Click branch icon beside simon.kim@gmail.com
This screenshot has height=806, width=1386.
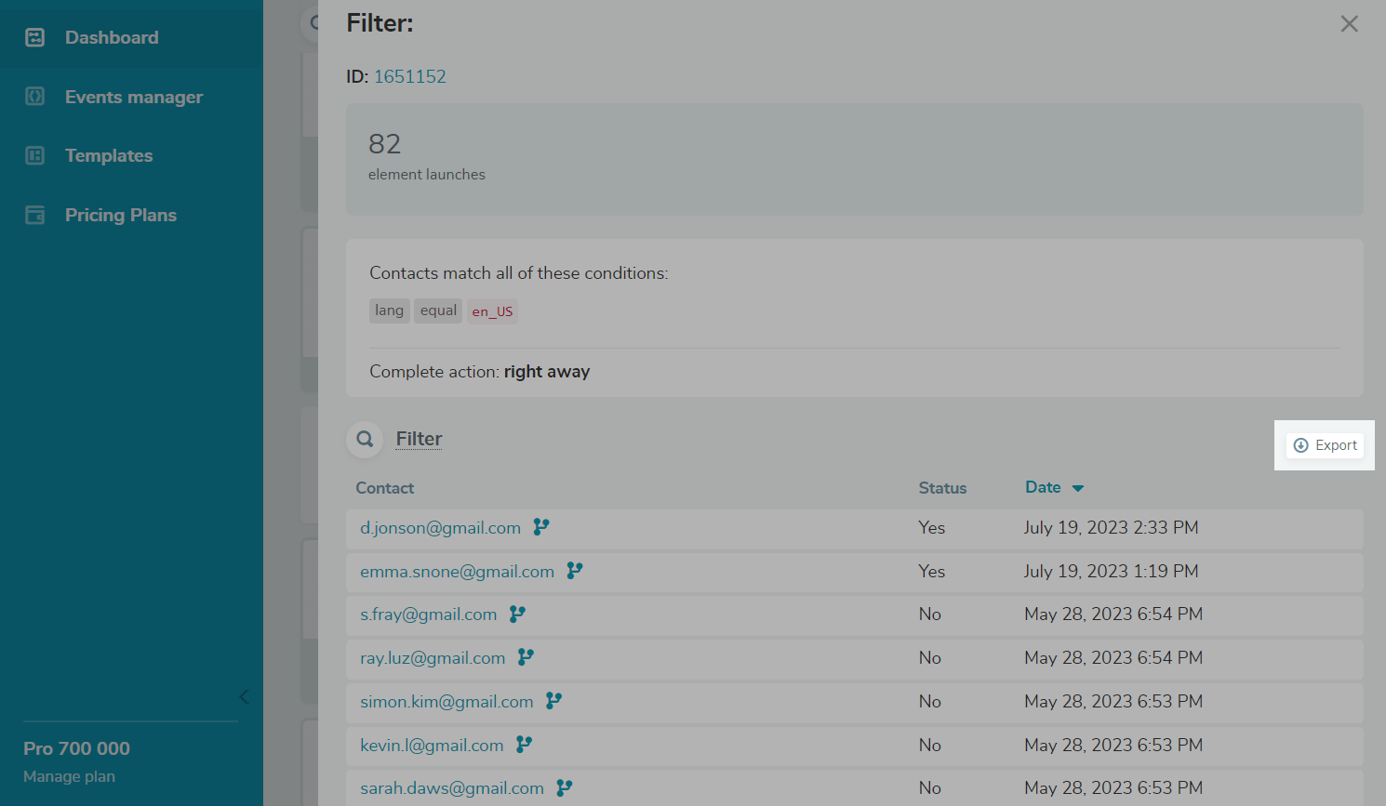(x=553, y=701)
